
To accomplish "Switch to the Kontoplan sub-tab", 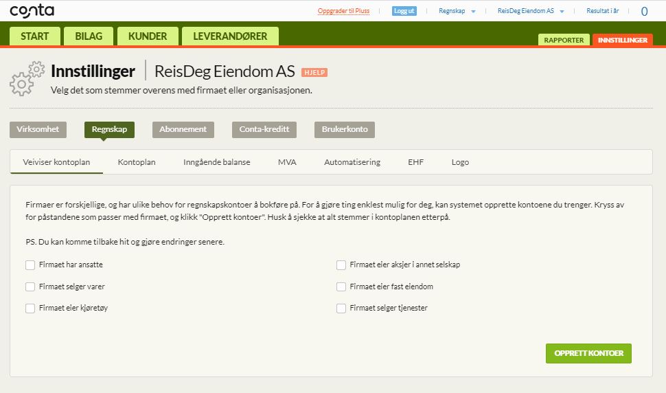I will tap(137, 162).
